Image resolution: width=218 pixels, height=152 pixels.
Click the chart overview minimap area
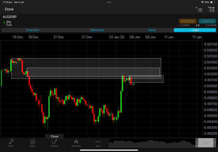click(152, 143)
